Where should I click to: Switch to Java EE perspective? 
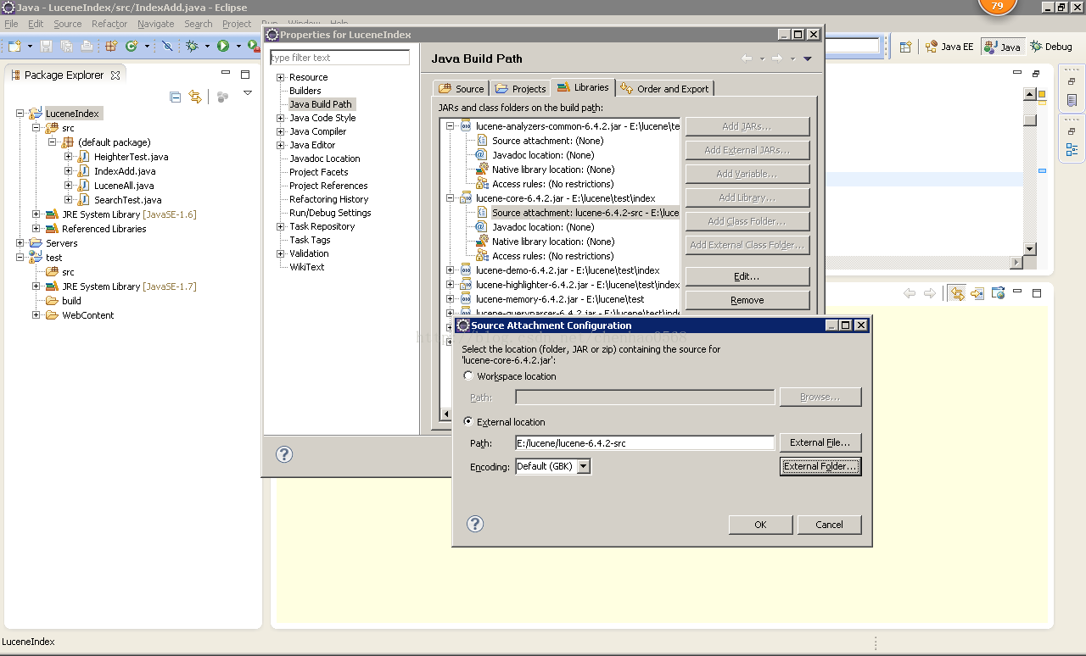coord(949,47)
